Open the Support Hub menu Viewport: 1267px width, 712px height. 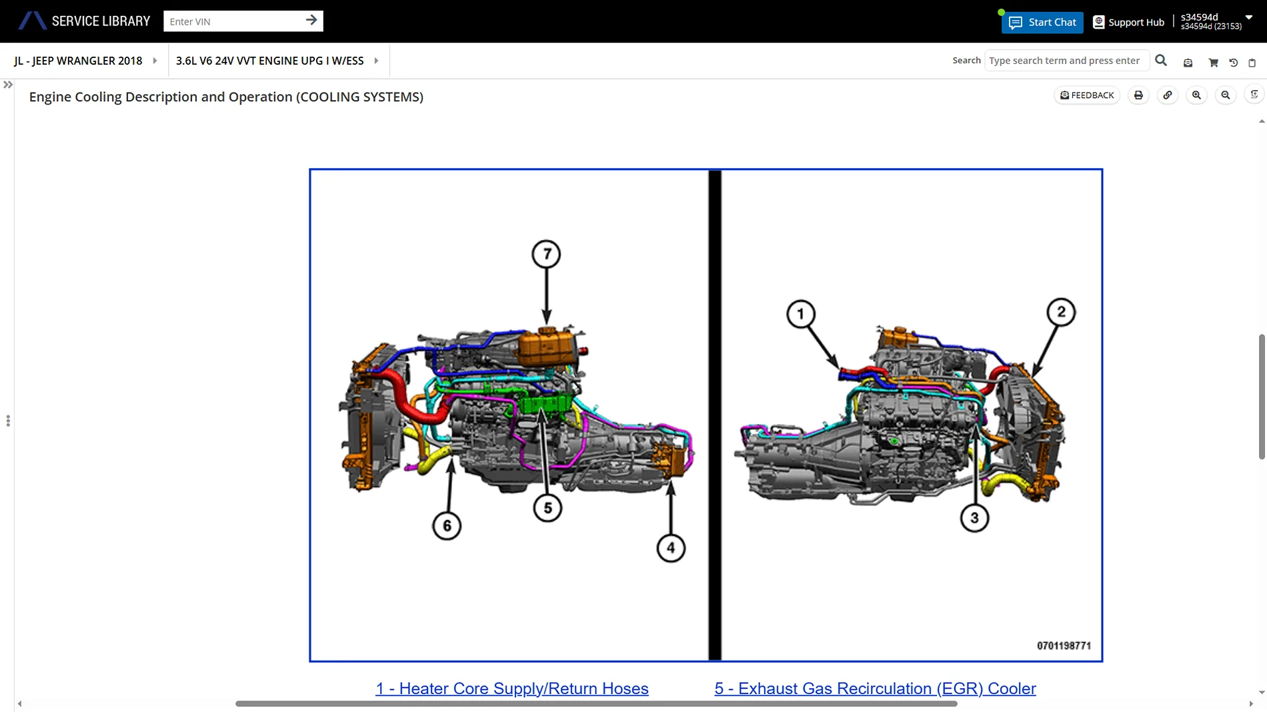tap(1129, 22)
